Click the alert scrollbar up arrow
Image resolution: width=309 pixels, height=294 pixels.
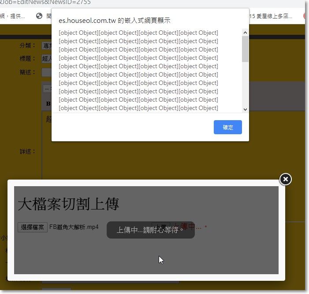245,32
